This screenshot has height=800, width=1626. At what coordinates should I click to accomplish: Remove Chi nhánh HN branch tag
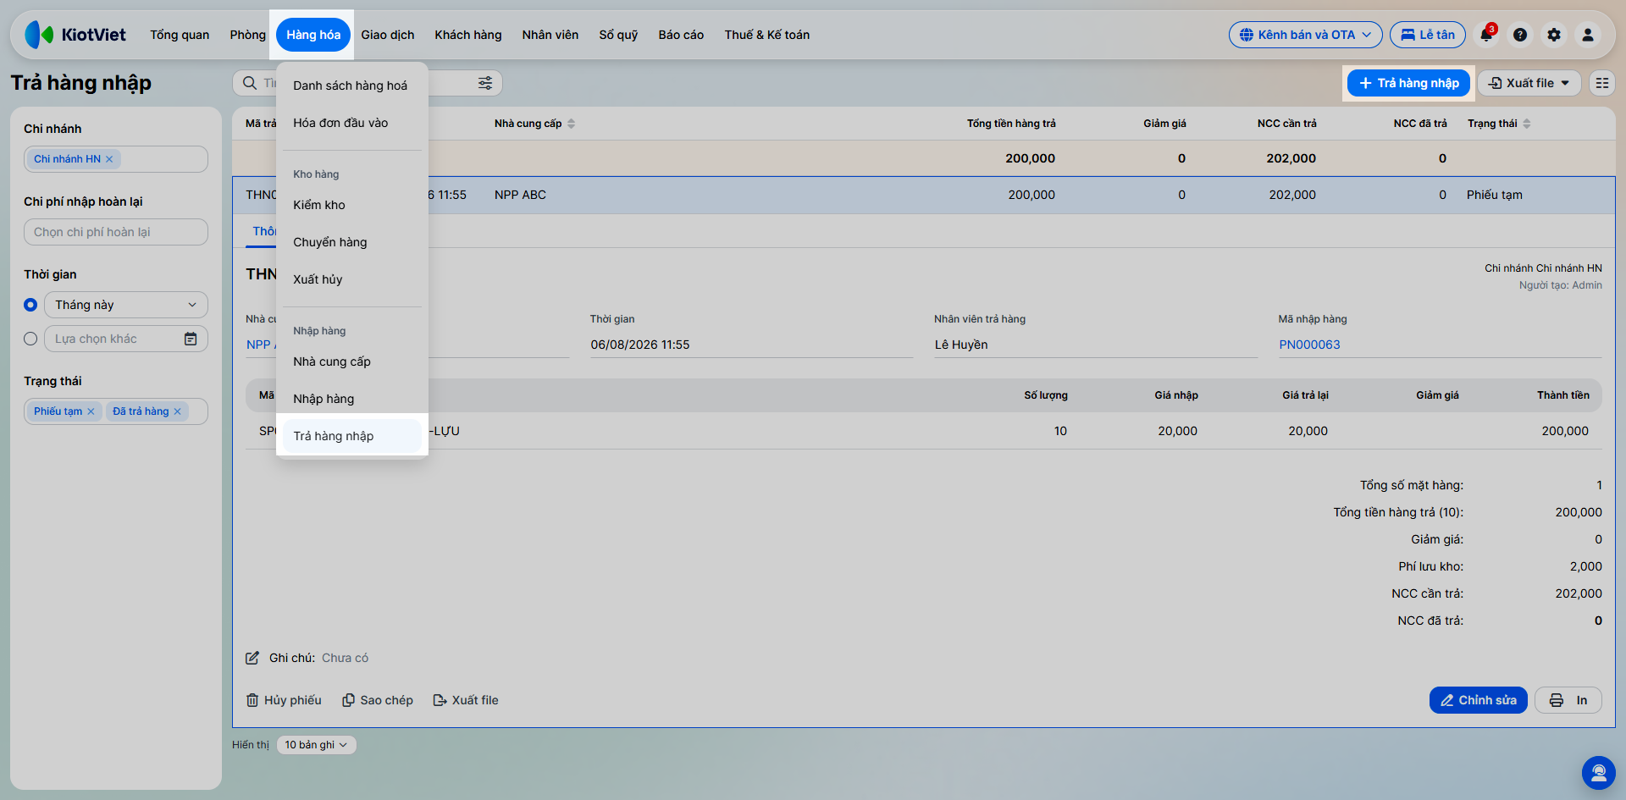(x=109, y=159)
